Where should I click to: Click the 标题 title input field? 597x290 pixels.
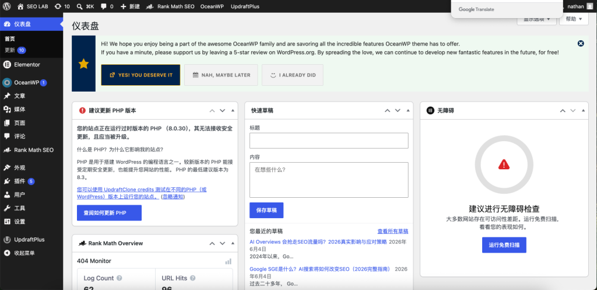[329, 141]
